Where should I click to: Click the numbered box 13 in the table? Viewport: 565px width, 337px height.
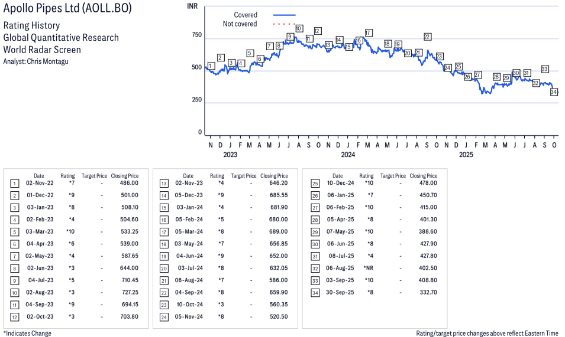(164, 183)
